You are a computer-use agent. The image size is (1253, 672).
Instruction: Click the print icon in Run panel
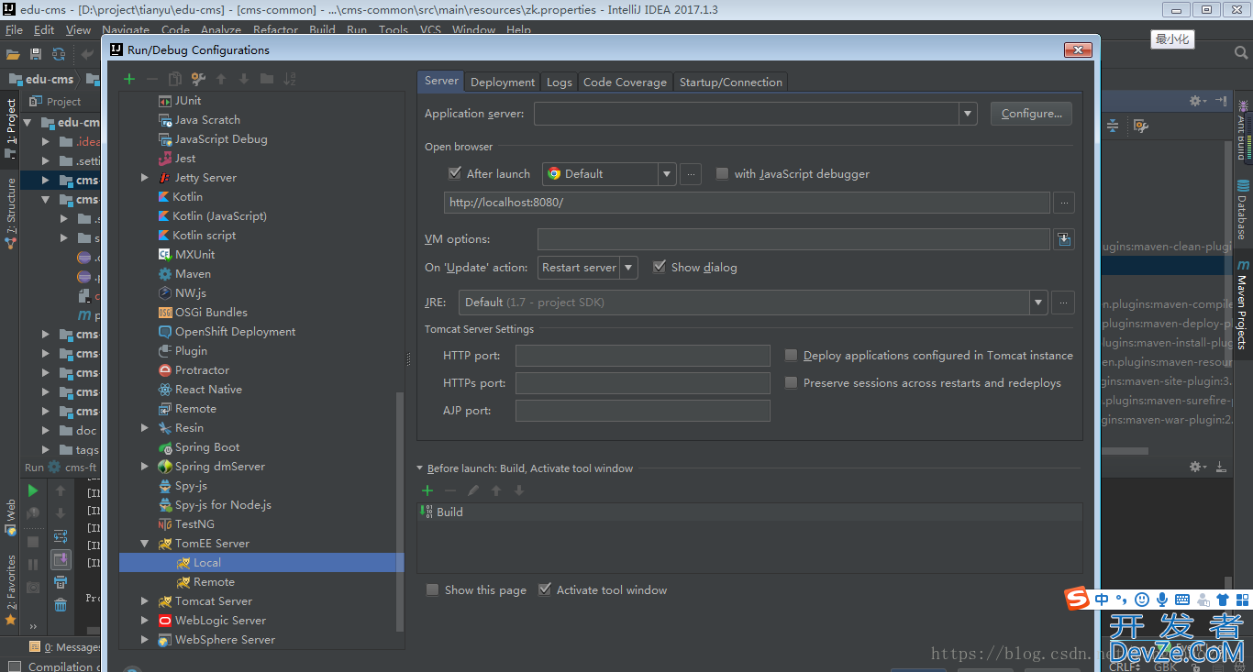[x=61, y=581]
